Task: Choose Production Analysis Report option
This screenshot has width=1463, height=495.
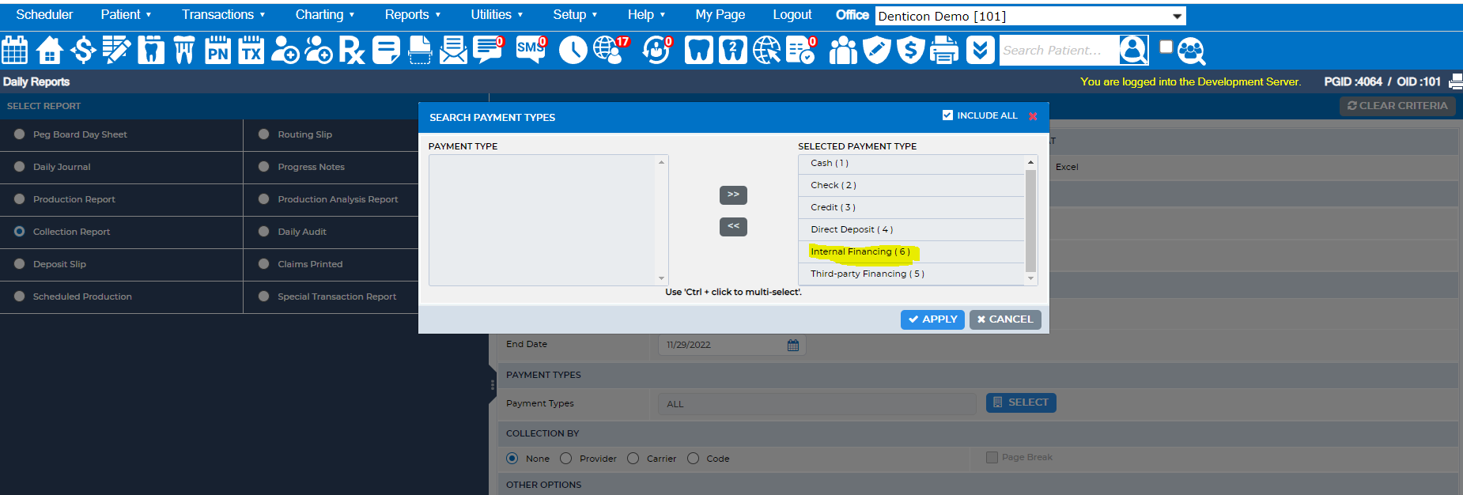Action: (264, 199)
